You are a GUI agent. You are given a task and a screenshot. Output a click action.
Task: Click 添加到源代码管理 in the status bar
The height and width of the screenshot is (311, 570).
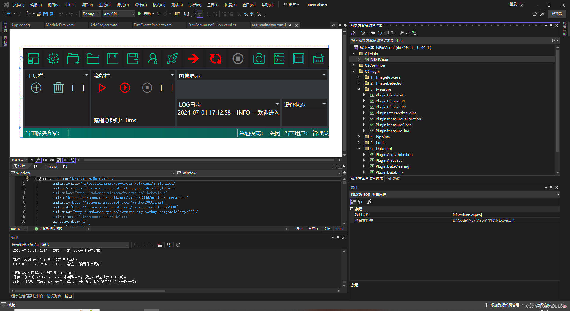pos(505,305)
